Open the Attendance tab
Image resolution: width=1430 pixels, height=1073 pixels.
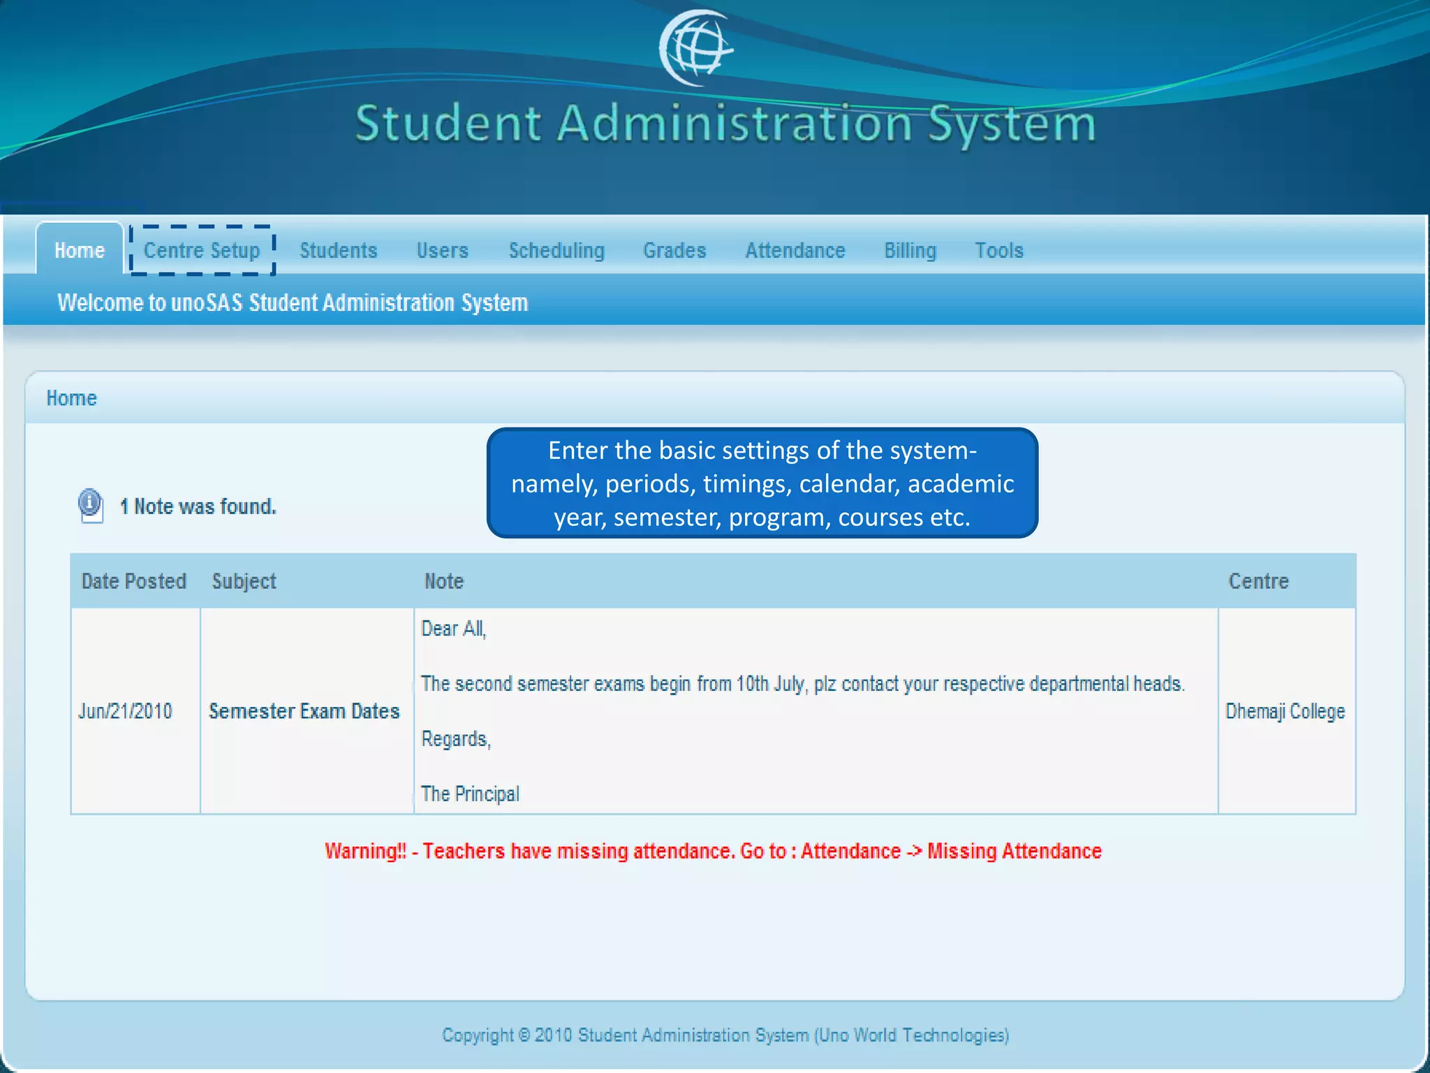pyautogui.click(x=795, y=250)
